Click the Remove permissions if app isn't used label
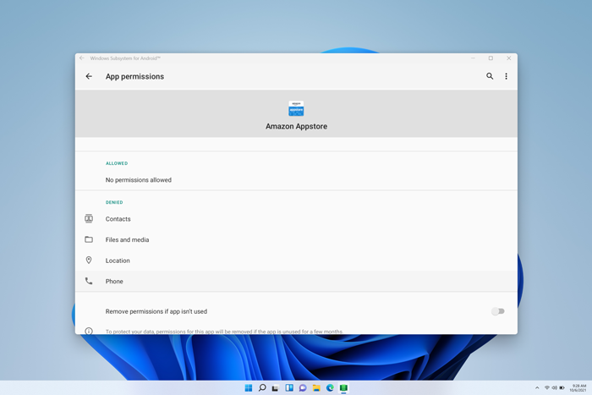This screenshot has height=395, width=592. tap(156, 311)
